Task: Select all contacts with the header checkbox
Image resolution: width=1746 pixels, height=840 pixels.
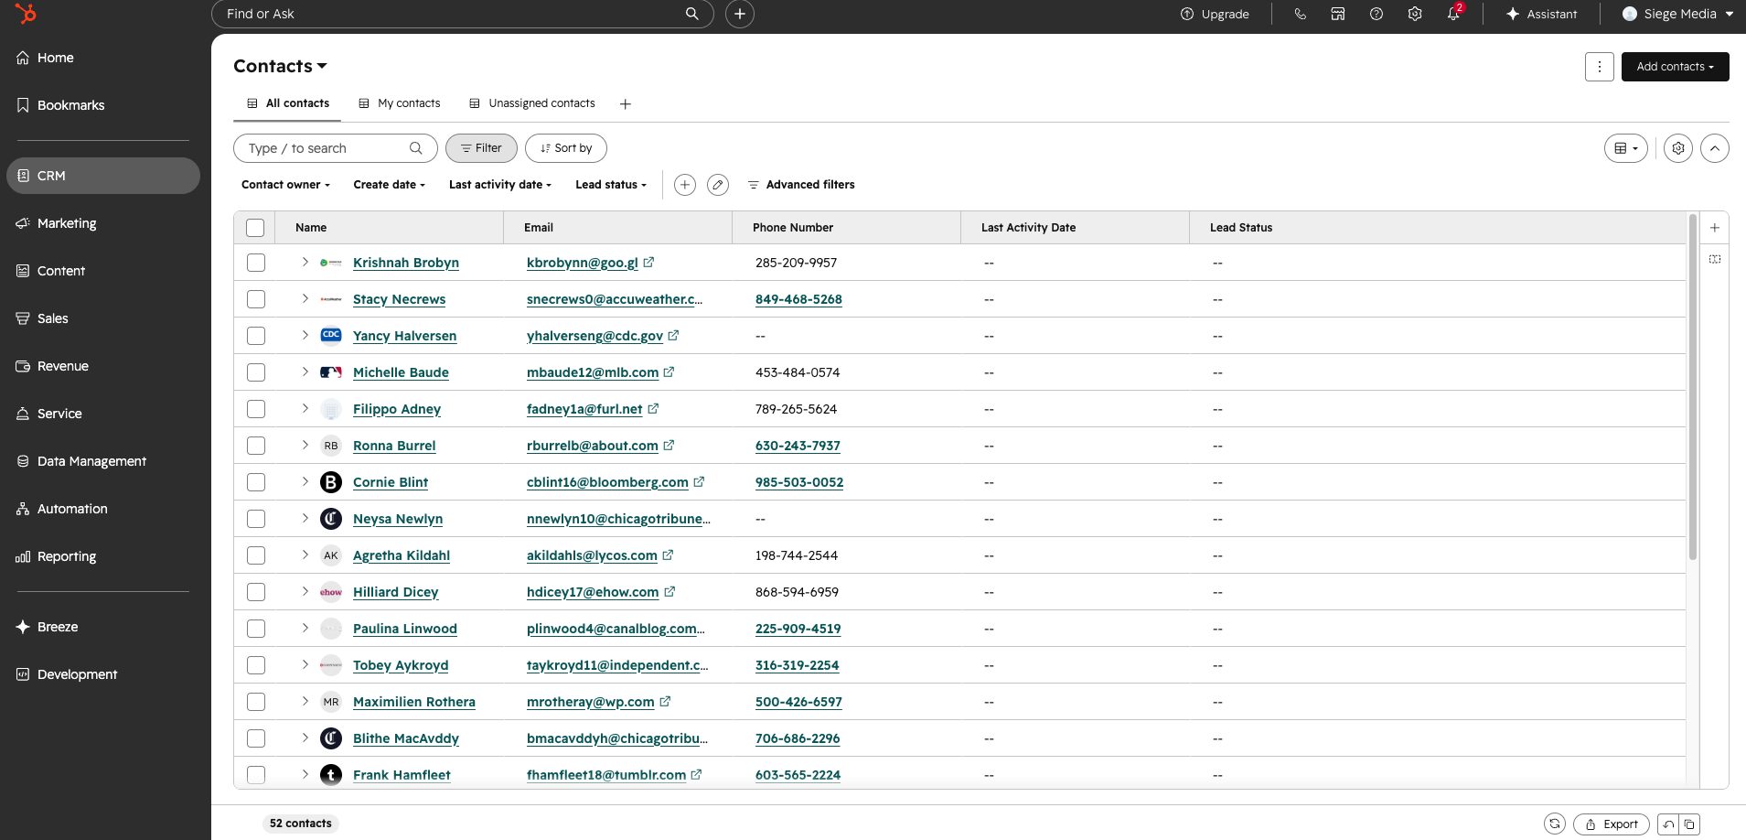Action: coord(255,228)
